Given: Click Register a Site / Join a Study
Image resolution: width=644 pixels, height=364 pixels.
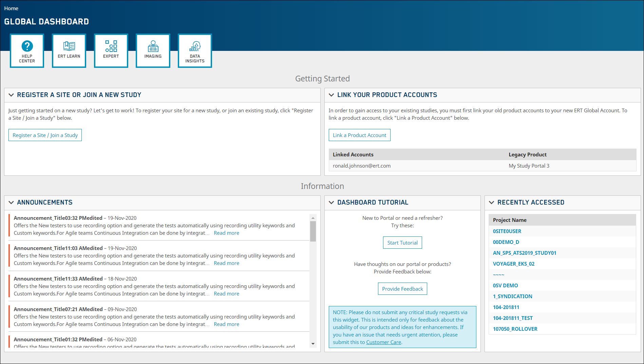Looking at the screenshot, I should coord(45,135).
